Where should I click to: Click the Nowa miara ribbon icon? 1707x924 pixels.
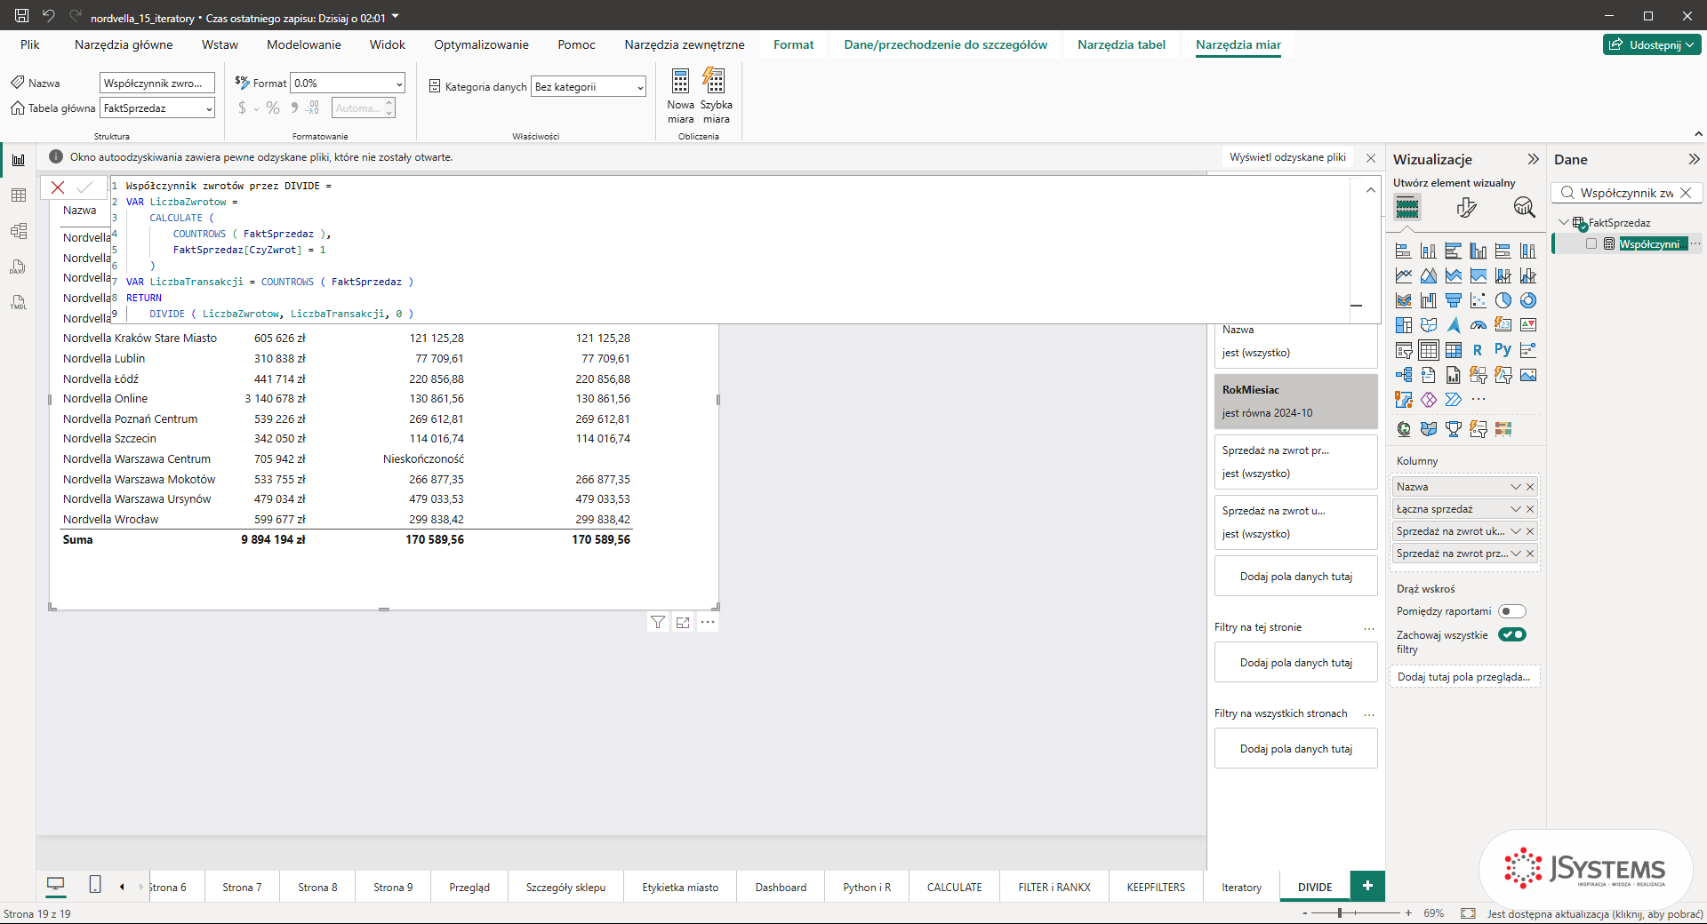point(681,97)
